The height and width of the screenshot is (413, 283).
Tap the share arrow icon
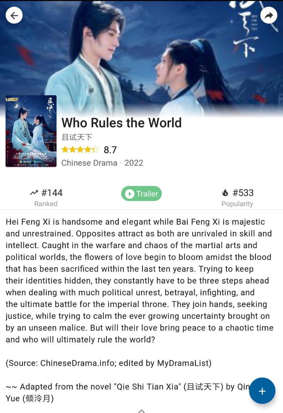click(268, 15)
